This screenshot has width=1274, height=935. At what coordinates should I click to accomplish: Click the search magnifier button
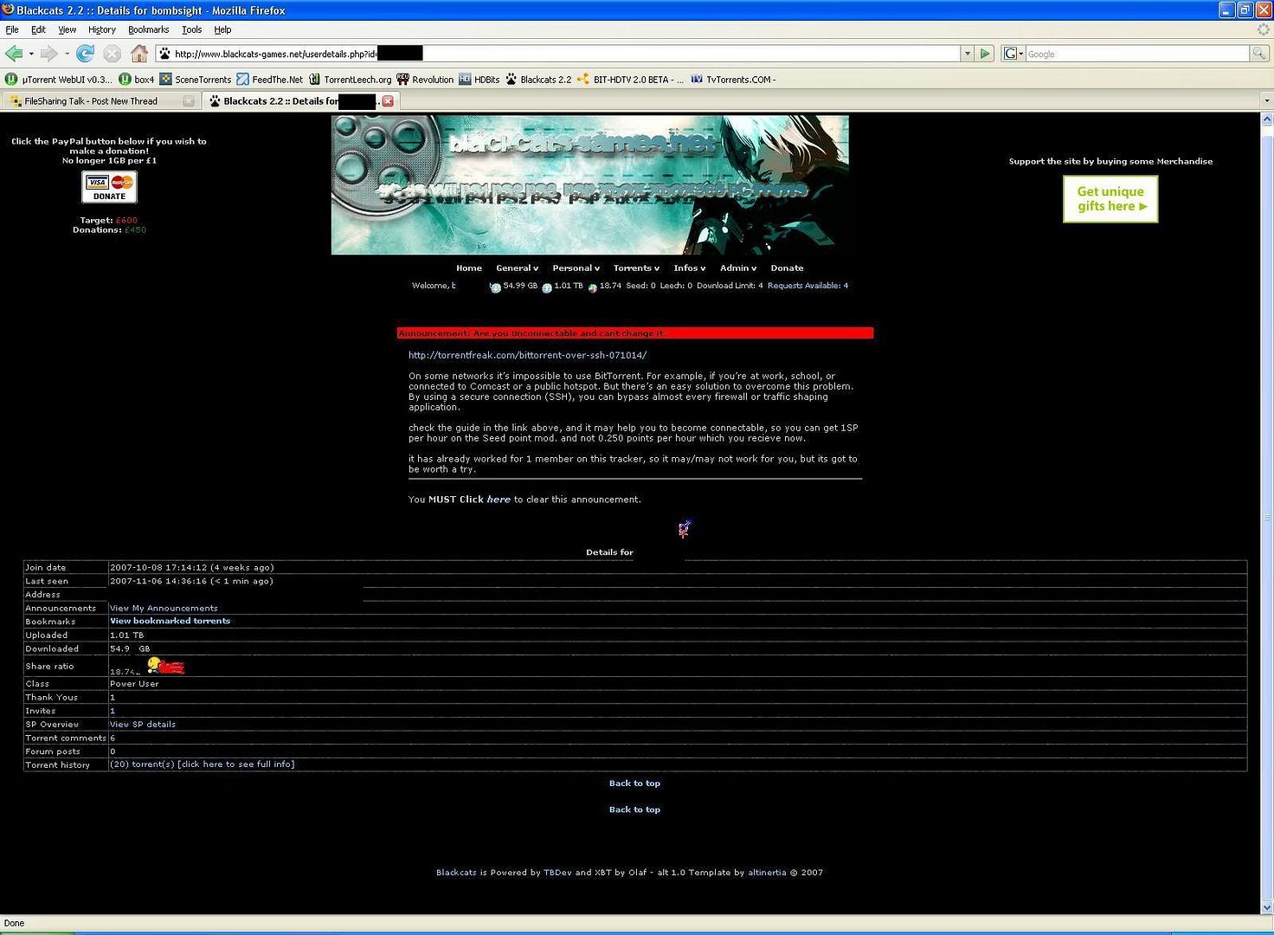1258,54
